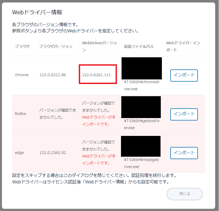The image size is (219, 211).
Task: Click the WebDriverバージョン column header
Action: pyautogui.click(x=99, y=46)
